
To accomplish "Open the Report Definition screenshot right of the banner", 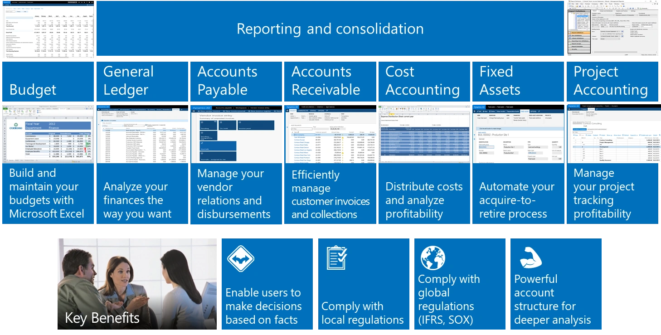I will (612, 29).
